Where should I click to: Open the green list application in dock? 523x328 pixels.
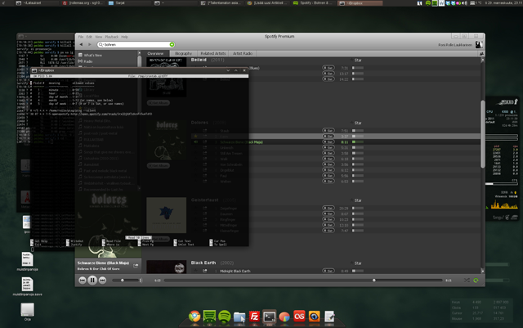(209, 317)
